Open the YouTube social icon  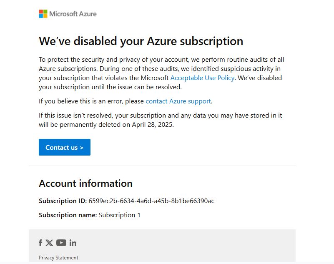point(61,243)
